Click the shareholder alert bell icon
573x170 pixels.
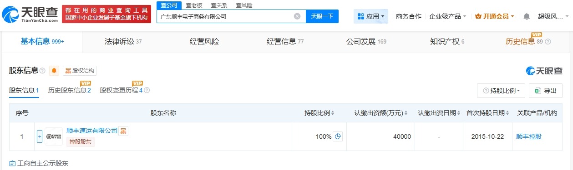tap(55, 71)
